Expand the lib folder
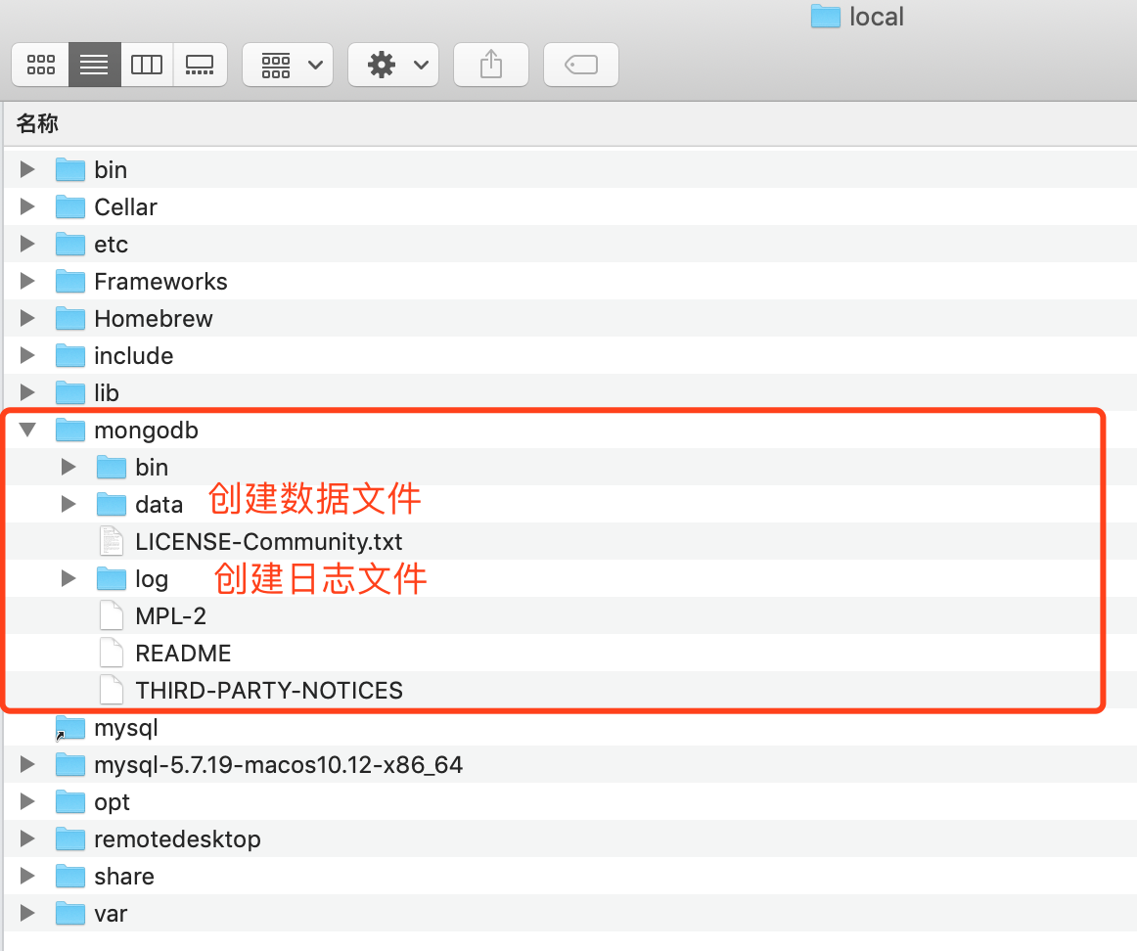Image resolution: width=1137 pixels, height=951 pixels. 27,392
